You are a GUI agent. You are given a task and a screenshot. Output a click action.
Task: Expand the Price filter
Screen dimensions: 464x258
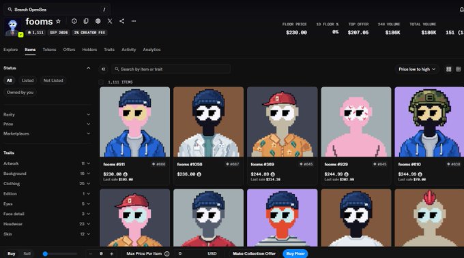[47, 124]
